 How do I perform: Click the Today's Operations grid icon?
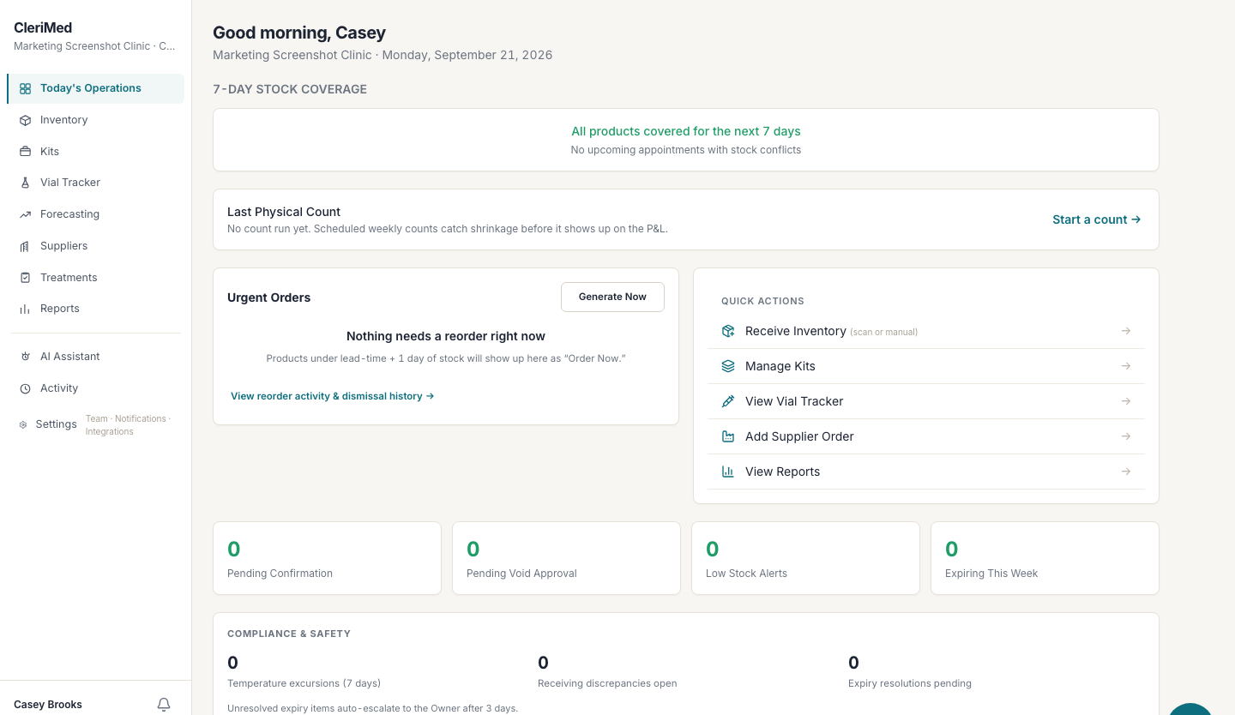[x=25, y=88]
